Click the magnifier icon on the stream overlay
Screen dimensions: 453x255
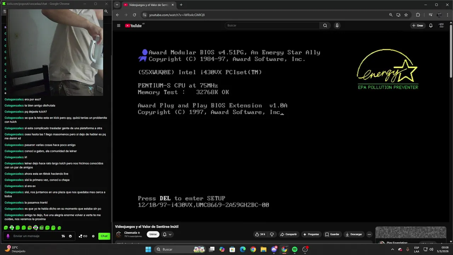106,11
